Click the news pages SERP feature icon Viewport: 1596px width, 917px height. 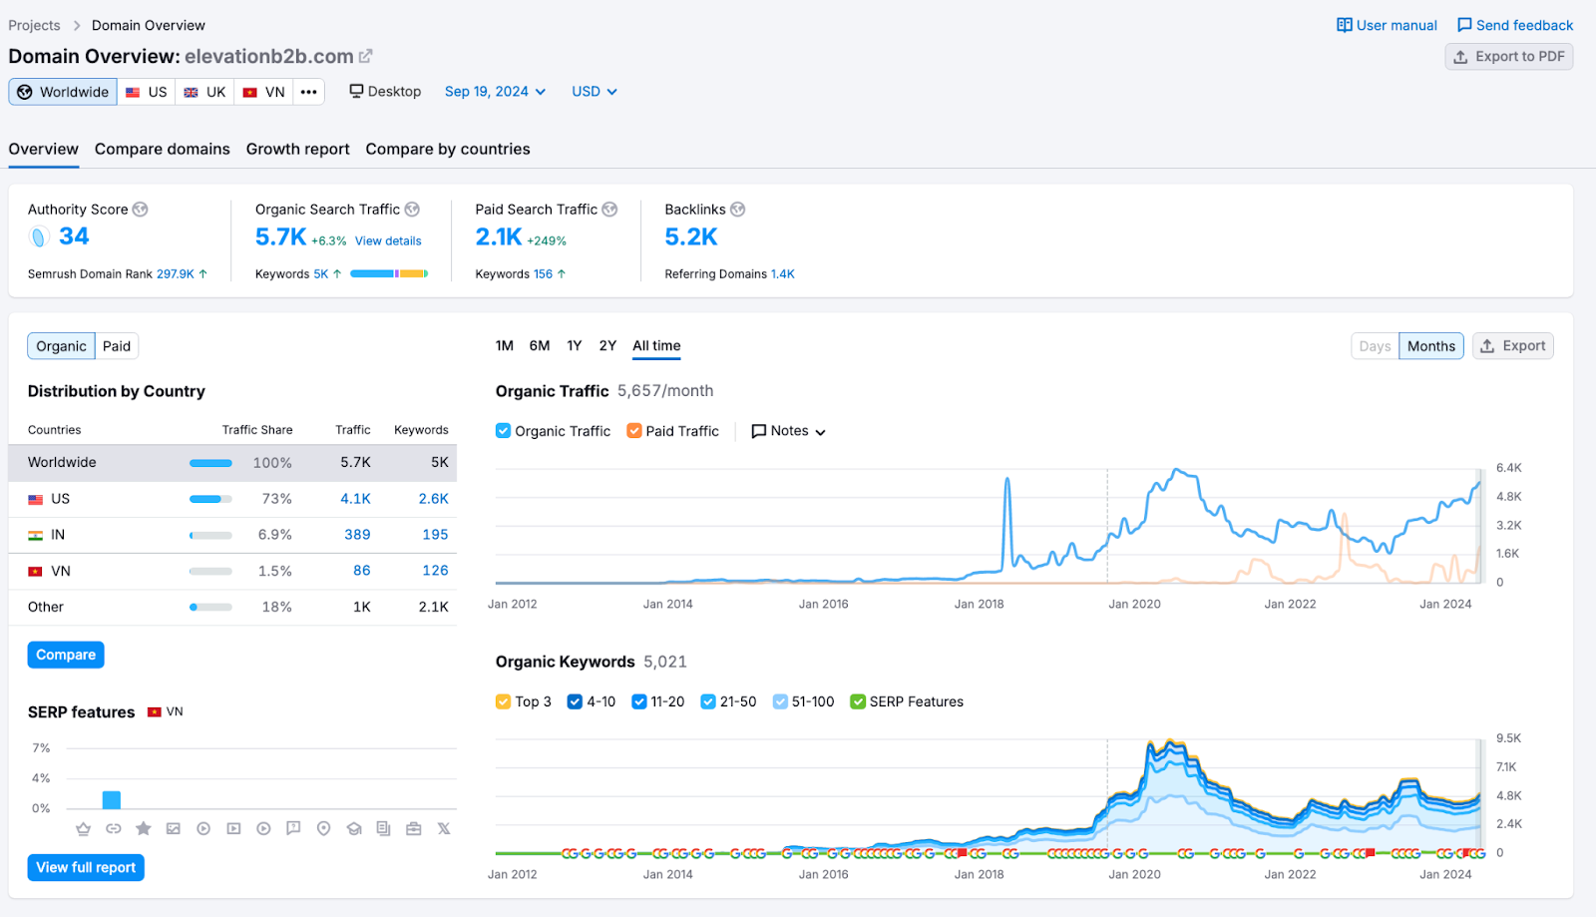point(384,828)
